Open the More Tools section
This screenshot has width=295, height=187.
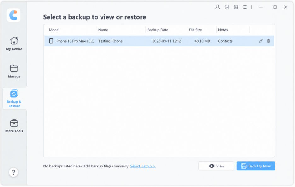coord(14,126)
